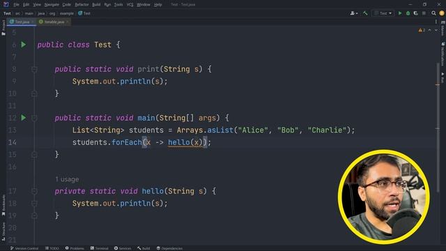Open the editor tabs options menu
Screen dimensions: 446x251
436,22
